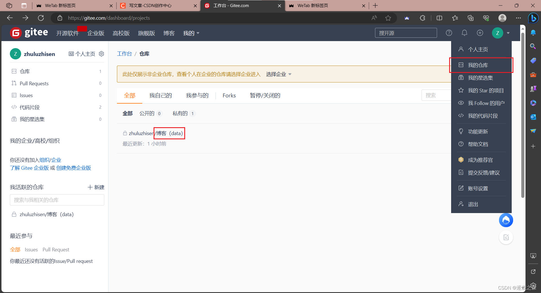Open the 创建免费企业版 link
Viewport: 541px width, 293px height.
(73, 168)
